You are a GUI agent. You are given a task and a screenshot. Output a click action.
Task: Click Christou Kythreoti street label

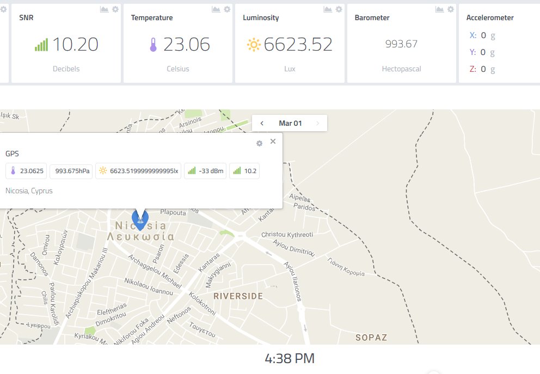pos(287,235)
